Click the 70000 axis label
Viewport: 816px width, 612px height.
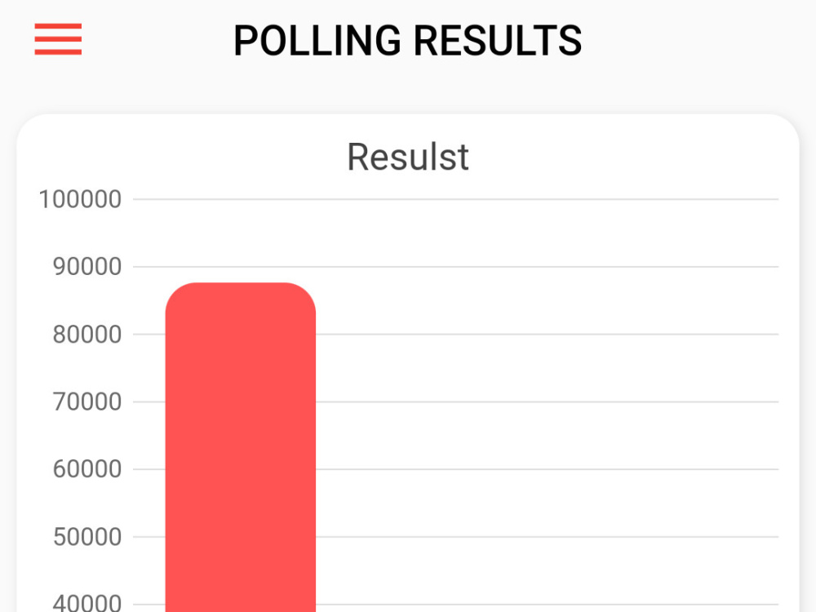(x=87, y=401)
